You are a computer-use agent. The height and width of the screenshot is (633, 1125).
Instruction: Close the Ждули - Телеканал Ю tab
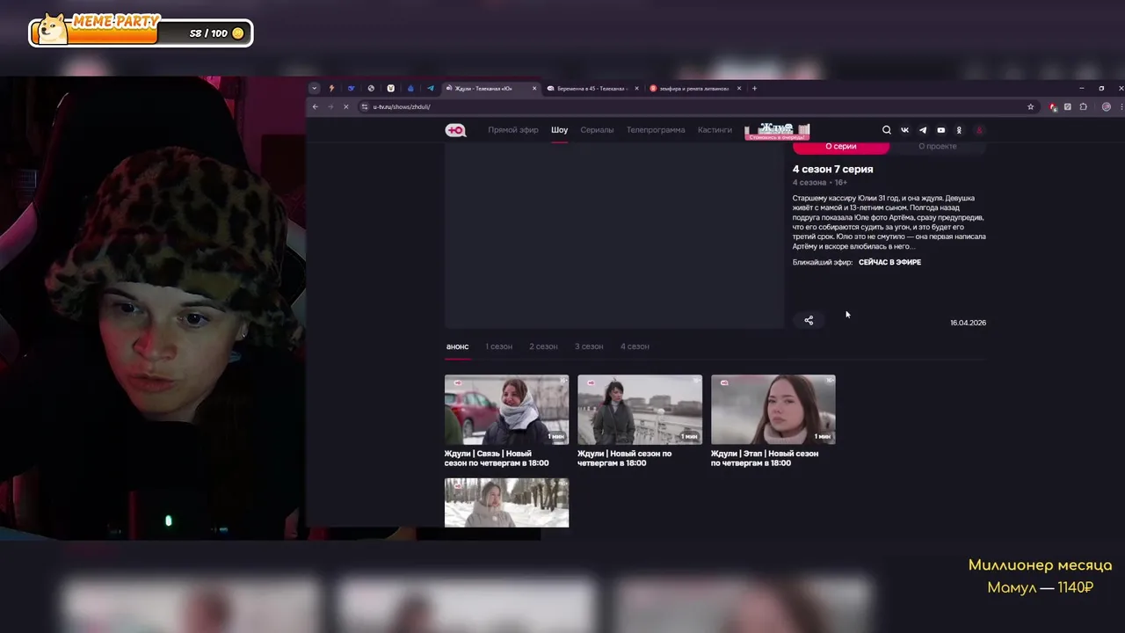[x=534, y=88]
